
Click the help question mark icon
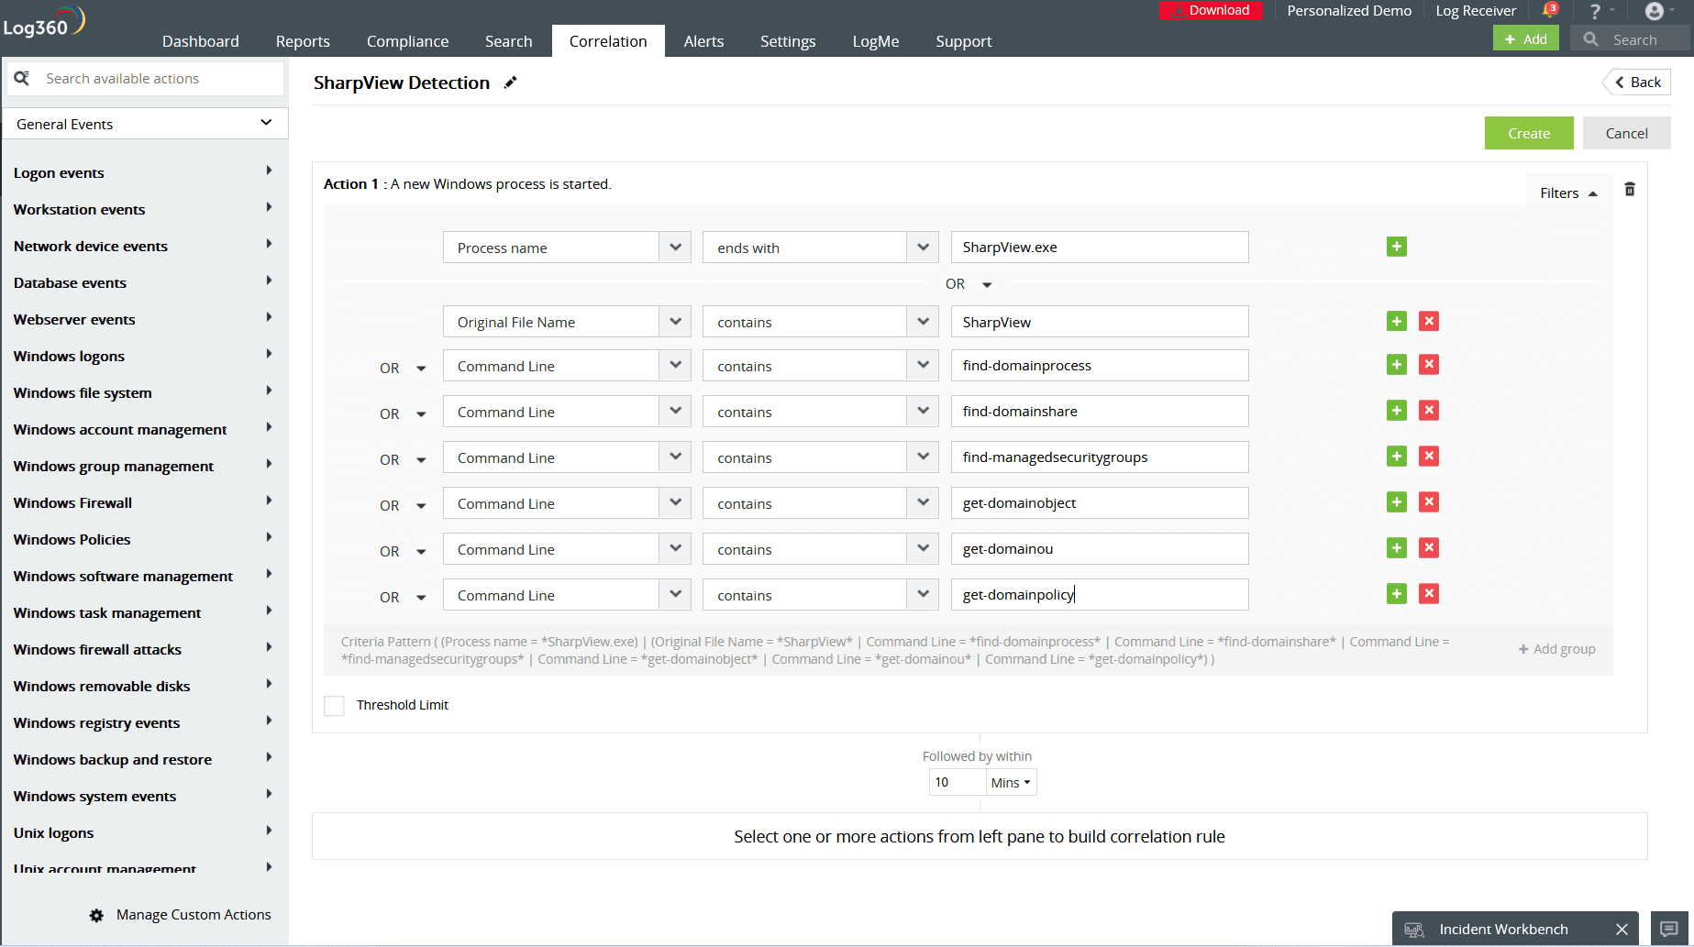pyautogui.click(x=1594, y=10)
